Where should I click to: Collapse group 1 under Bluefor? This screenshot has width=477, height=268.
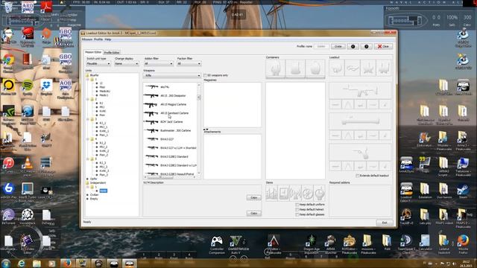coord(88,80)
